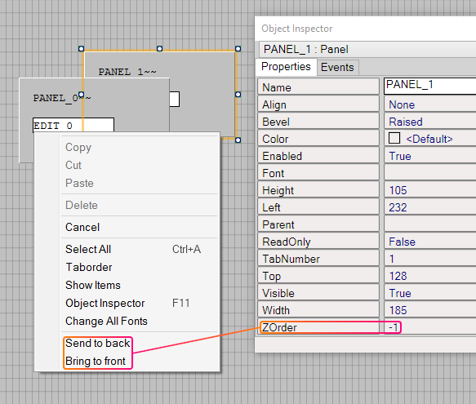Select the Top property label
Image resolution: width=476 pixels, height=404 pixels.
[318, 276]
